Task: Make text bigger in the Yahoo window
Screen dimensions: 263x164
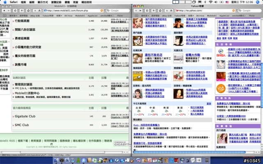Action: pyautogui.click(x=171, y=11)
